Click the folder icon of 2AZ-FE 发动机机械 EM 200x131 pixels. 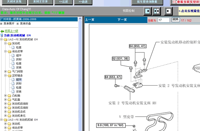point(5,120)
